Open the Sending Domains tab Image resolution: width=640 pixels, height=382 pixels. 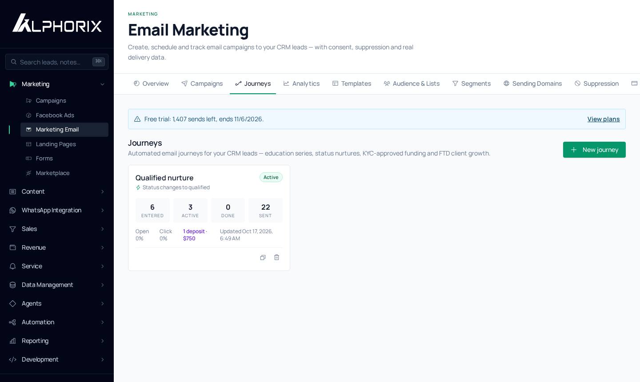point(532,84)
